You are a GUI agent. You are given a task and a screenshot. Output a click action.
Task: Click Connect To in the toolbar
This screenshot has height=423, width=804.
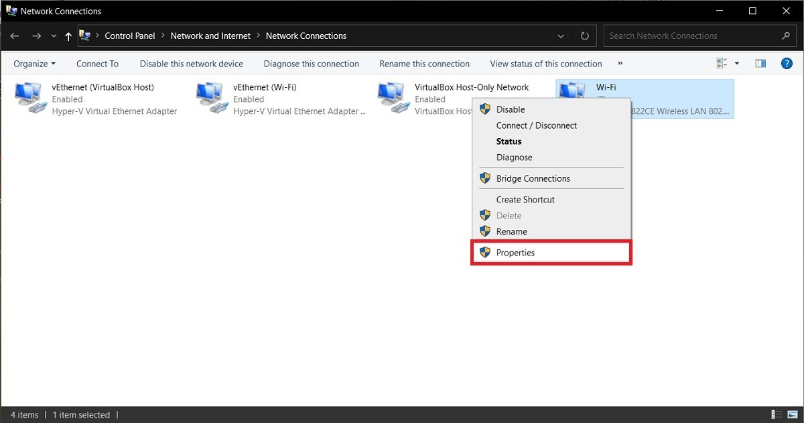(x=97, y=64)
